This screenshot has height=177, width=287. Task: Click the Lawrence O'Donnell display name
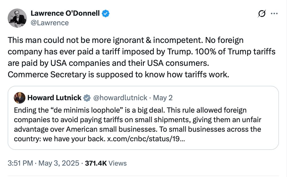pyautogui.click(x=65, y=13)
